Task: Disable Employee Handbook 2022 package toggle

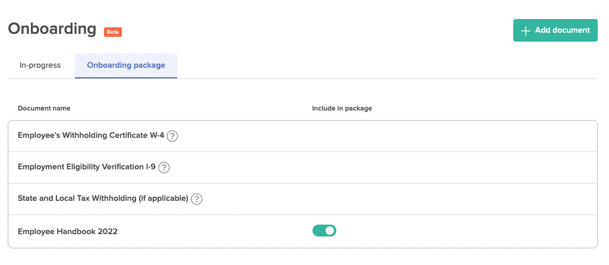Action: tap(324, 231)
